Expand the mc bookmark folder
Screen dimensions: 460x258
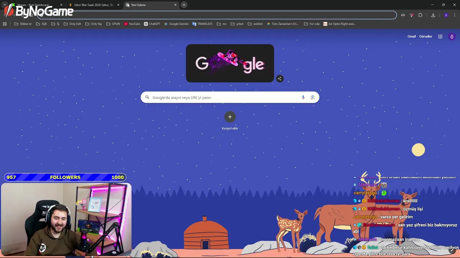[x=222, y=24]
